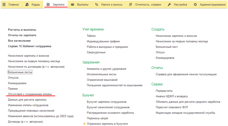The width and height of the screenshot is (228, 126).
Task: Open the Больничные листы link
Action: point(20,72)
